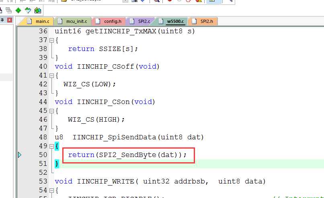Click the highlighted closing brace on line 51
324x198 pixels.
coord(57,164)
